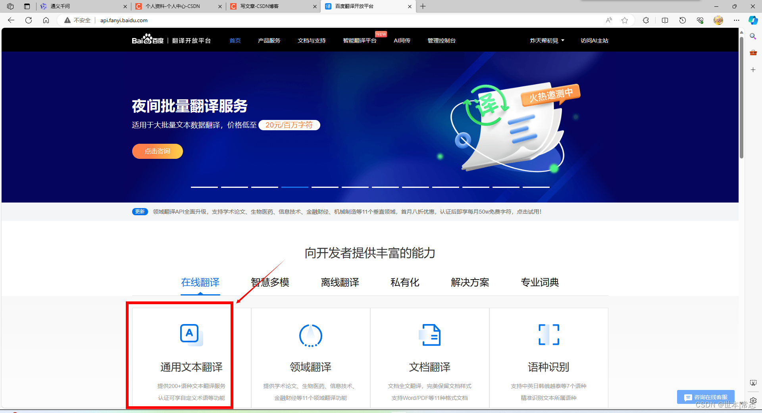Open browser extensions puzzle icon

pyautogui.click(x=646, y=20)
